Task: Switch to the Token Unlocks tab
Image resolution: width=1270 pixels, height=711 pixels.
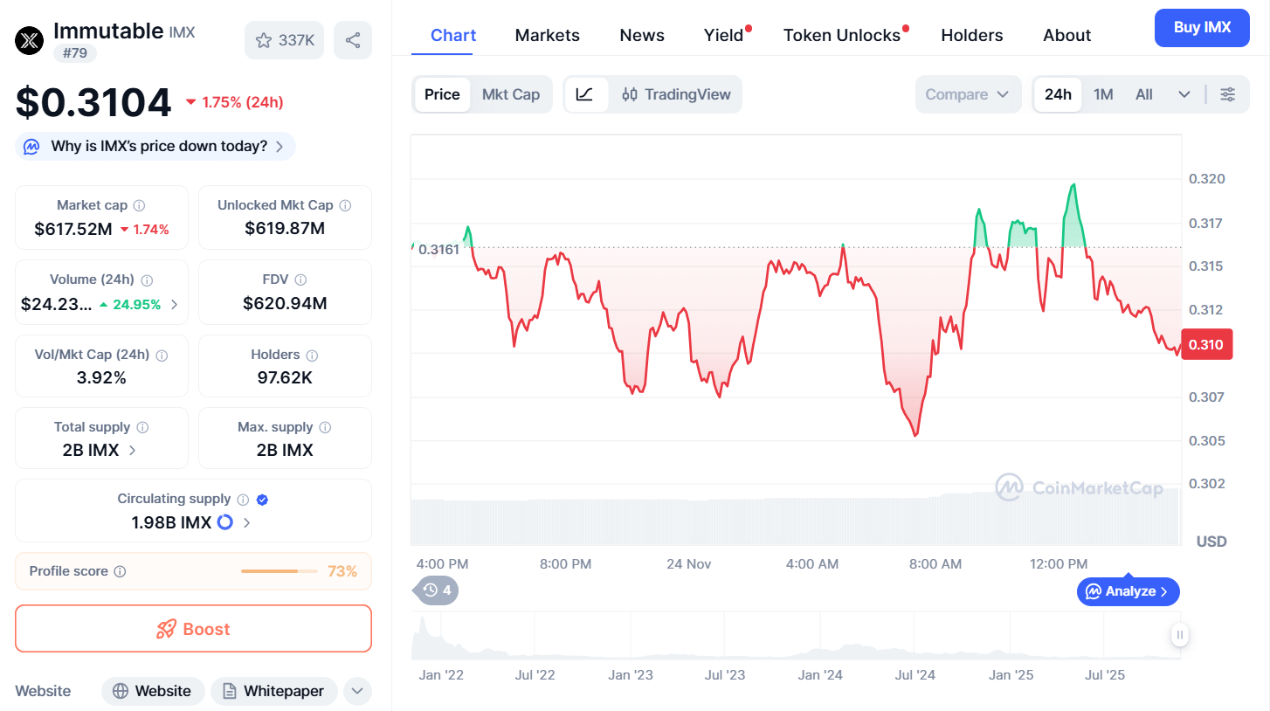Action: pos(839,35)
